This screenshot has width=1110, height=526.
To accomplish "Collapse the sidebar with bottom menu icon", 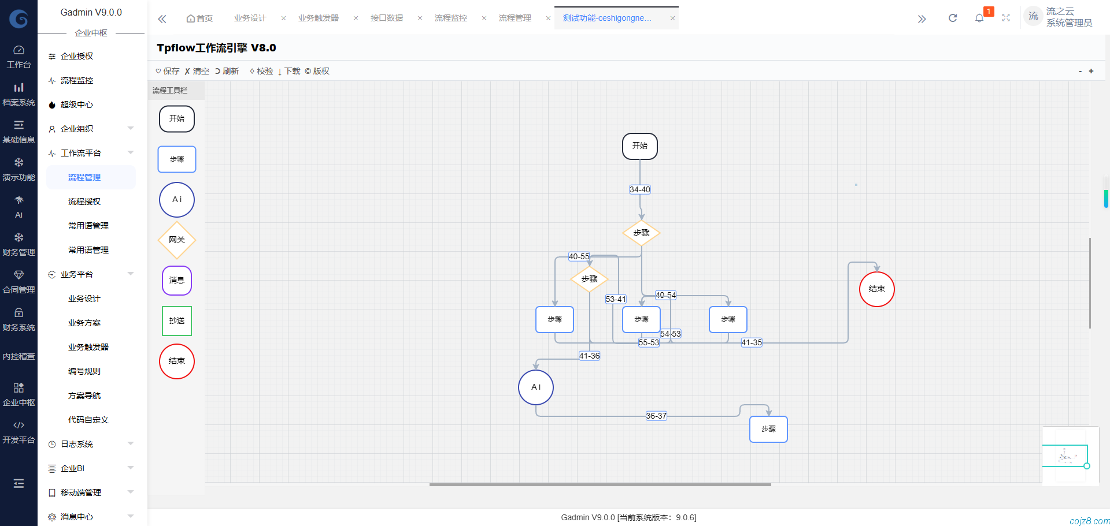I will click(x=18, y=483).
